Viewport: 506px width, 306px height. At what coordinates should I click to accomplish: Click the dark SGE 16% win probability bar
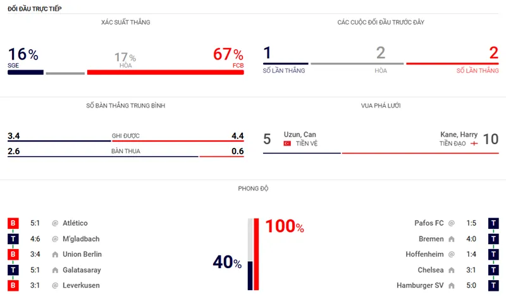point(25,73)
